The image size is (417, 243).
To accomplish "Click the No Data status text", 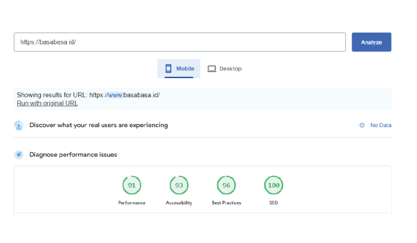I will pyautogui.click(x=381, y=125).
